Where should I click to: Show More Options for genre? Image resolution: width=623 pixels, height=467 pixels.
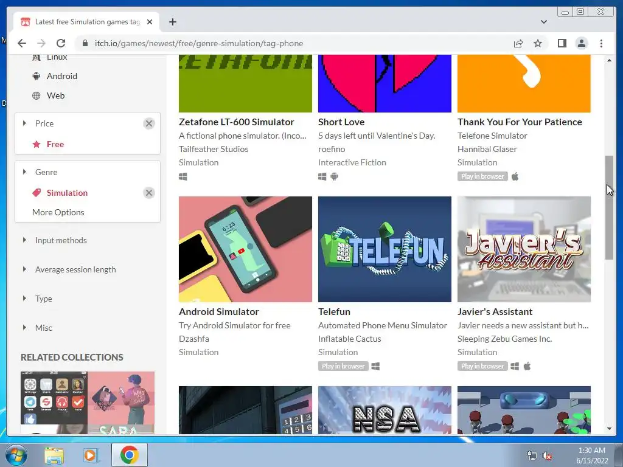point(58,212)
